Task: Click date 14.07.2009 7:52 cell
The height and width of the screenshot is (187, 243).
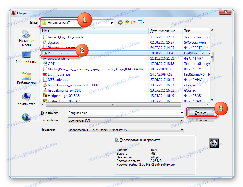Action: pyautogui.click(x=161, y=74)
